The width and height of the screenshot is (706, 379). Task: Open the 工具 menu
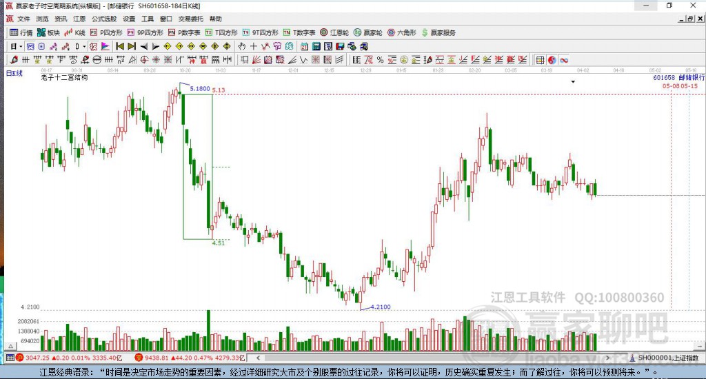click(x=148, y=19)
